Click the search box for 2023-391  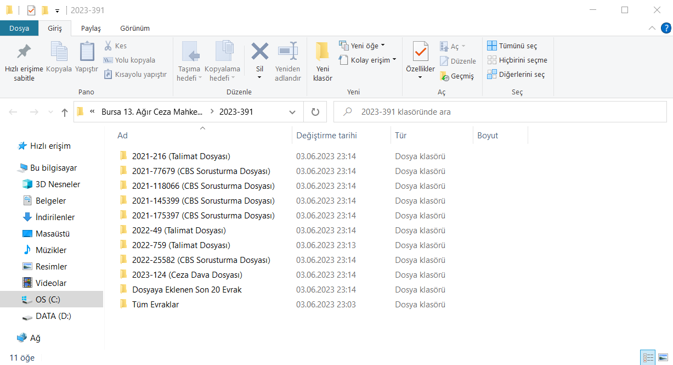coord(499,112)
